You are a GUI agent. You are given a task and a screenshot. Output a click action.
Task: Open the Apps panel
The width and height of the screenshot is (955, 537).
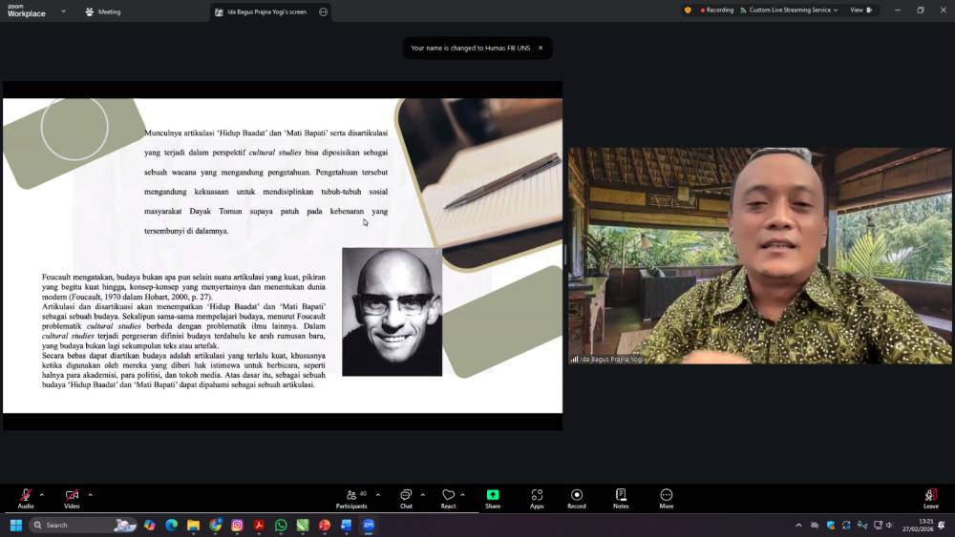(x=537, y=498)
